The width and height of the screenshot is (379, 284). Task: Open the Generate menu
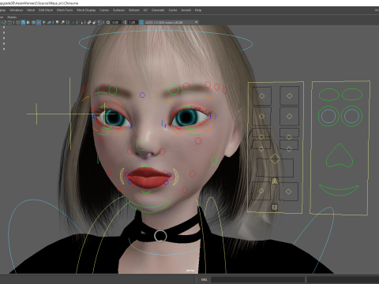158,10
